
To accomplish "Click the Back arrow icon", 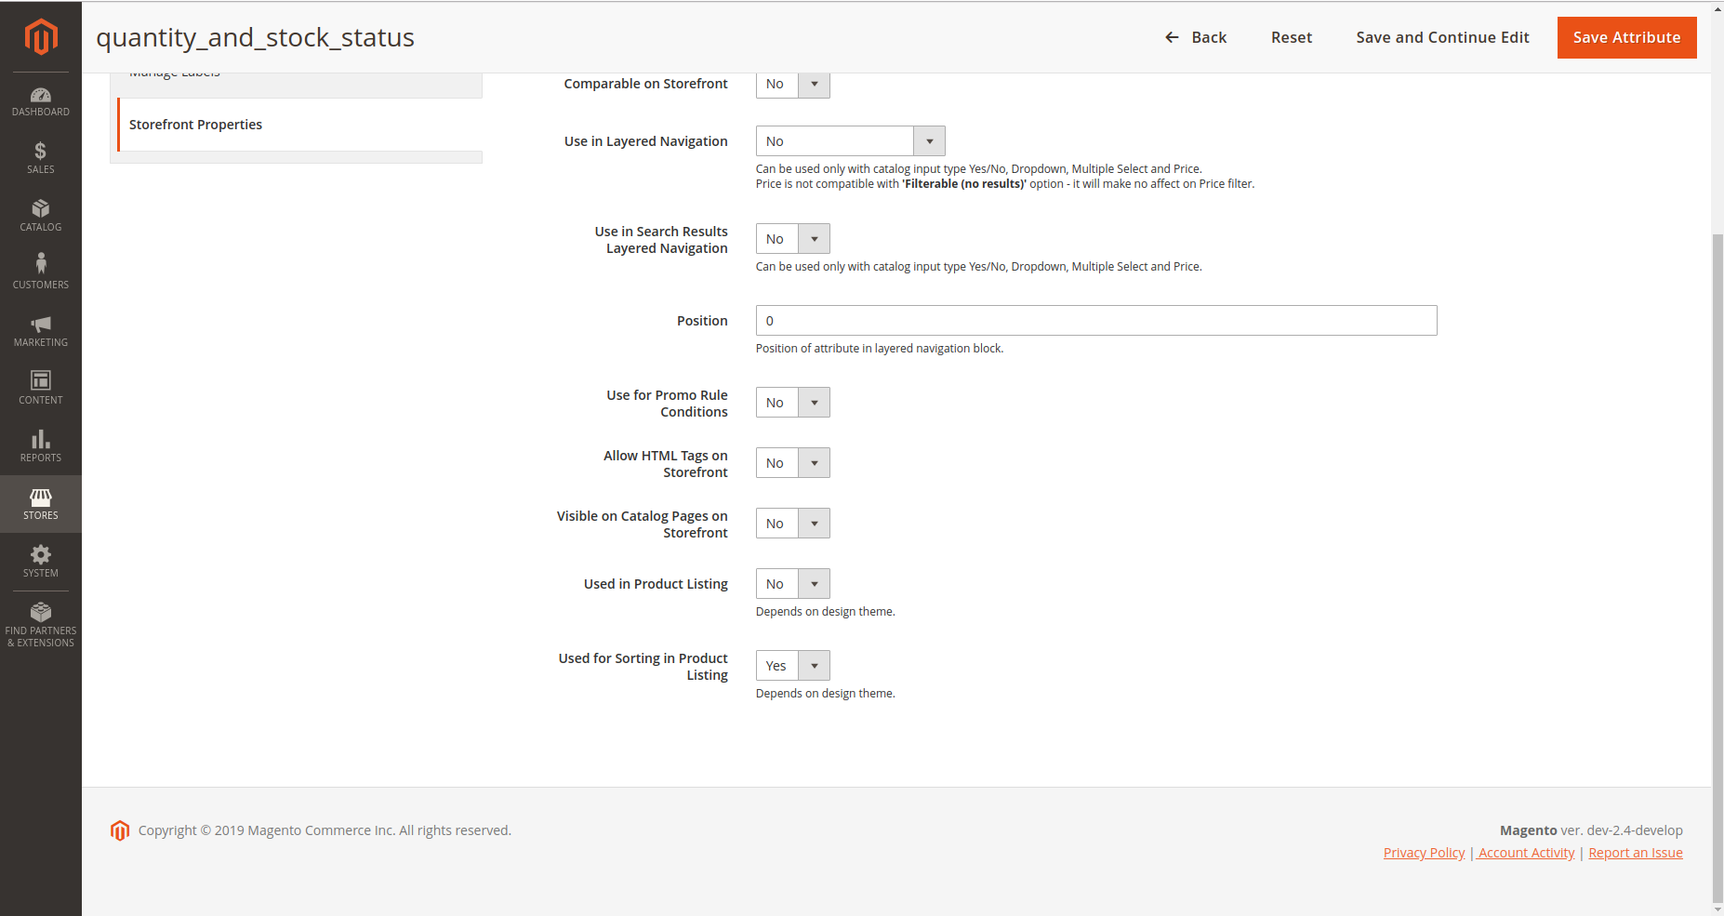I will point(1172,37).
